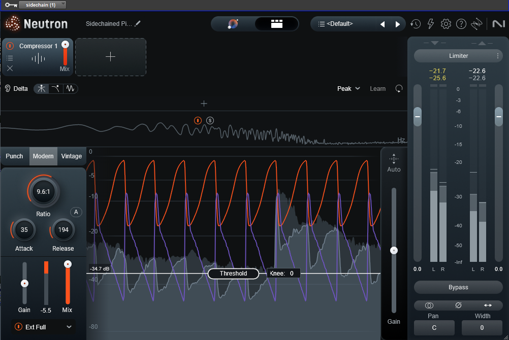
Task: Adjust the compressor Gain slider handle
Action: [24, 284]
